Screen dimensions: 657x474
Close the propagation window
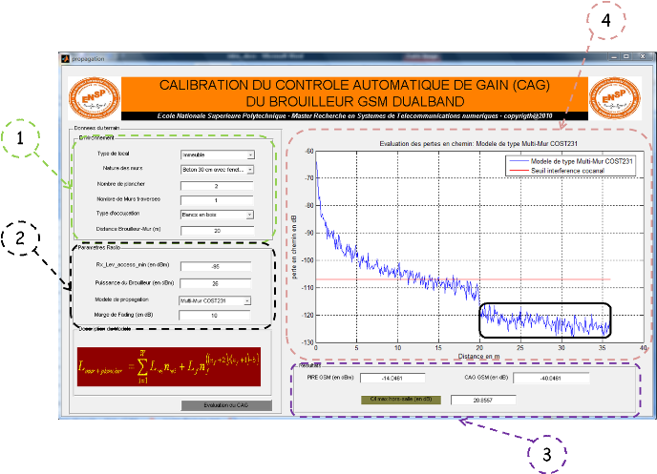tap(642, 56)
